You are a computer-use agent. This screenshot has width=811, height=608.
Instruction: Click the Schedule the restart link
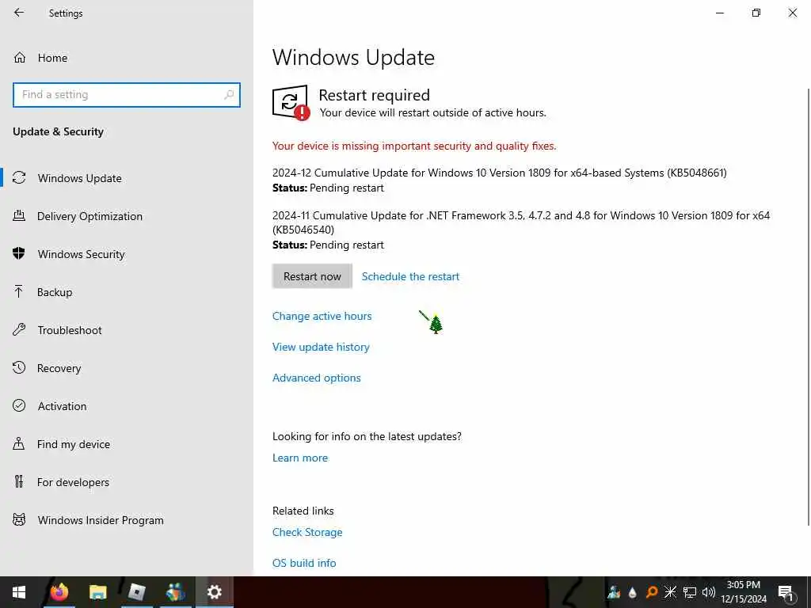pos(410,276)
